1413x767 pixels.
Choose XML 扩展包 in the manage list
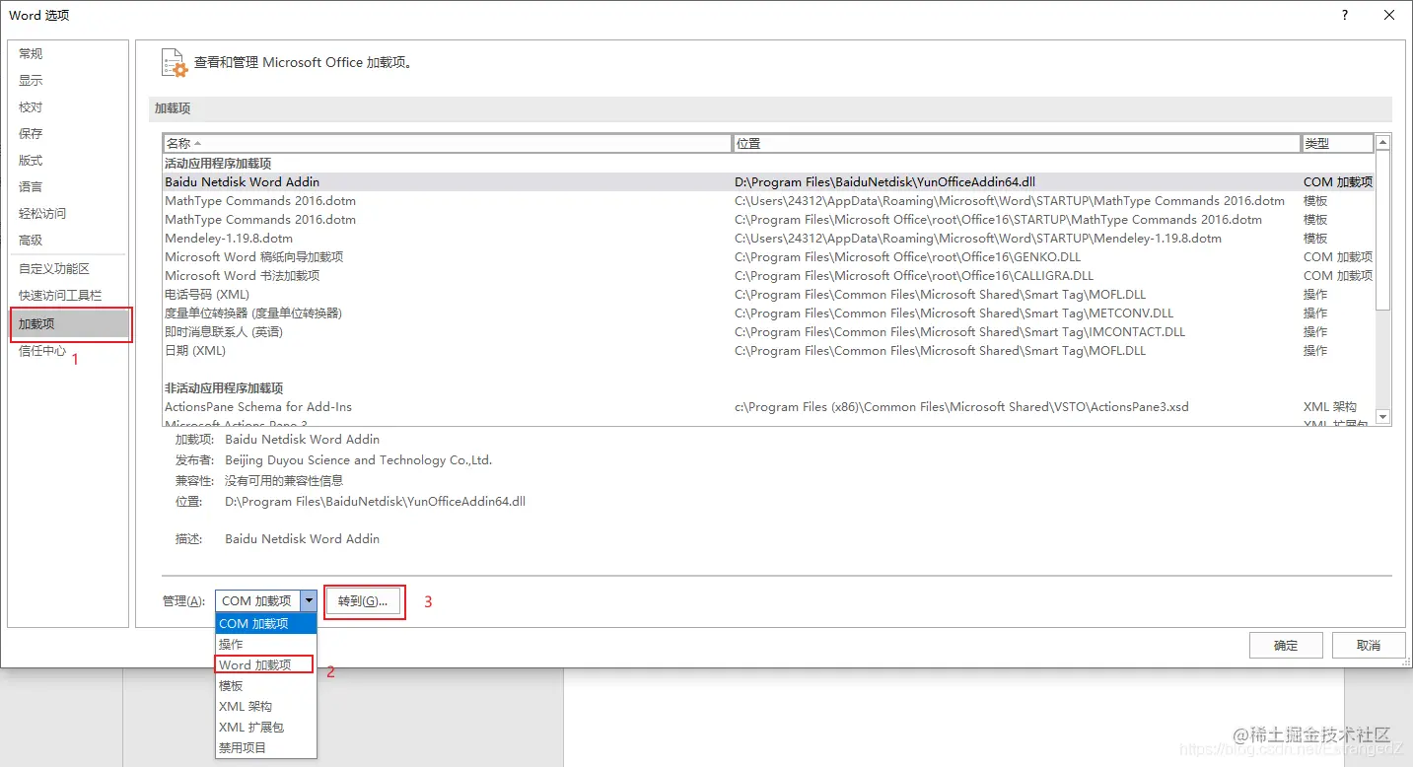(266, 728)
